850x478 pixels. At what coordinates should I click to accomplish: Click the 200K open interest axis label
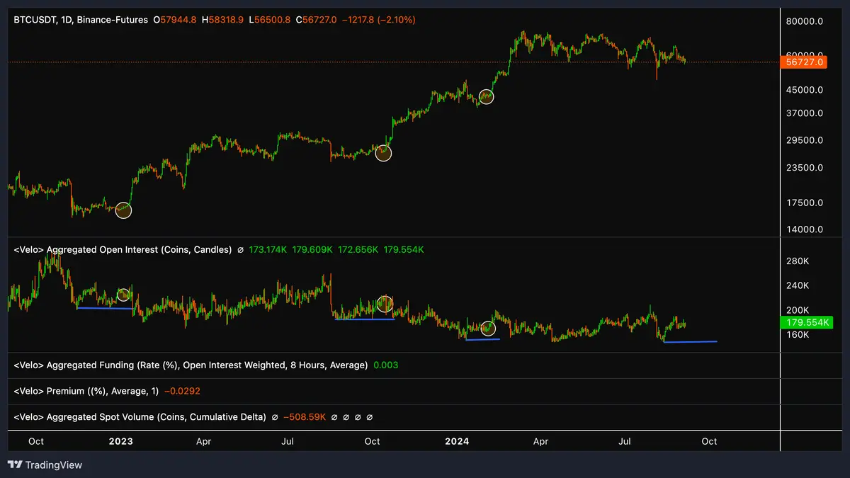coord(798,310)
